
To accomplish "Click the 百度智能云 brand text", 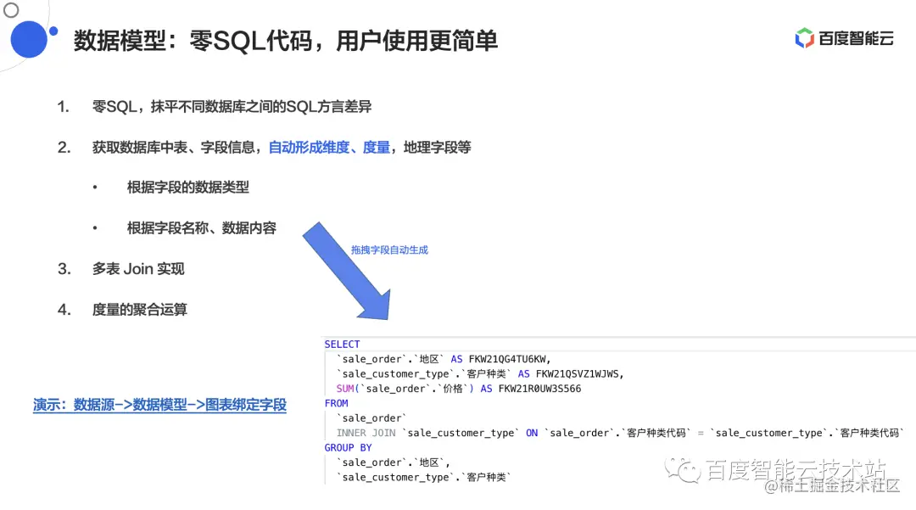I will (856, 38).
